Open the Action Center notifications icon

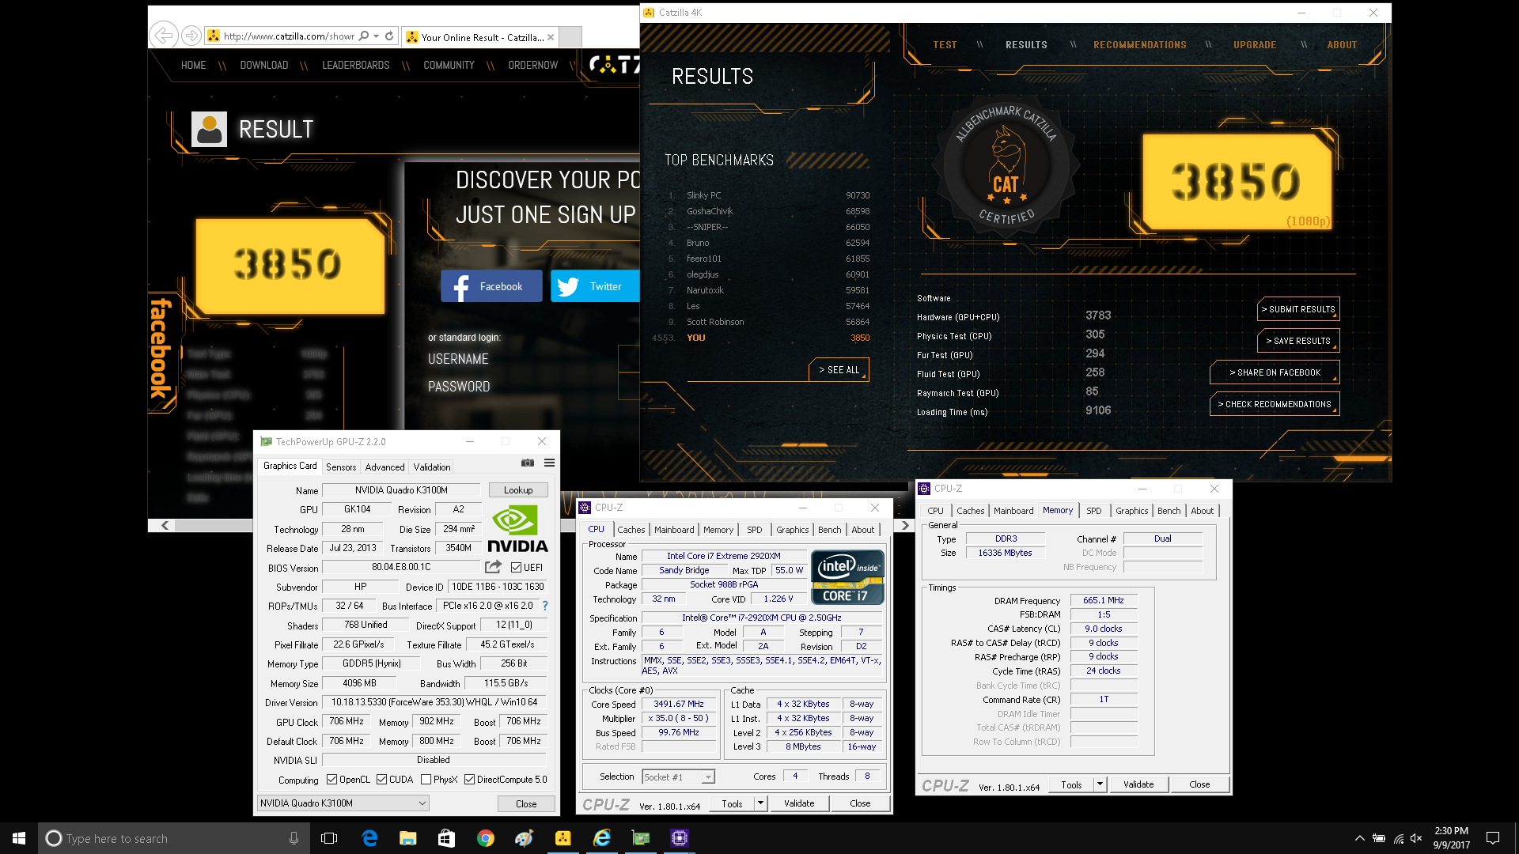pos(1493,838)
